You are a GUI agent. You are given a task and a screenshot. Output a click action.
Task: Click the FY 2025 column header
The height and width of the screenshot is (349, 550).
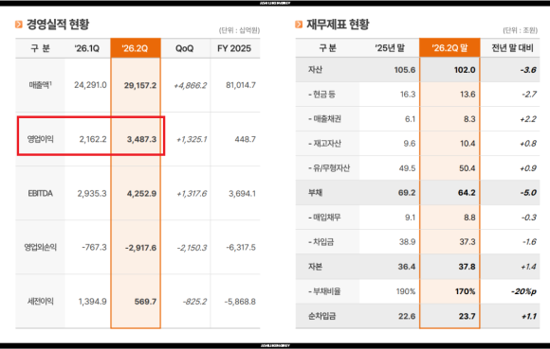tap(234, 48)
